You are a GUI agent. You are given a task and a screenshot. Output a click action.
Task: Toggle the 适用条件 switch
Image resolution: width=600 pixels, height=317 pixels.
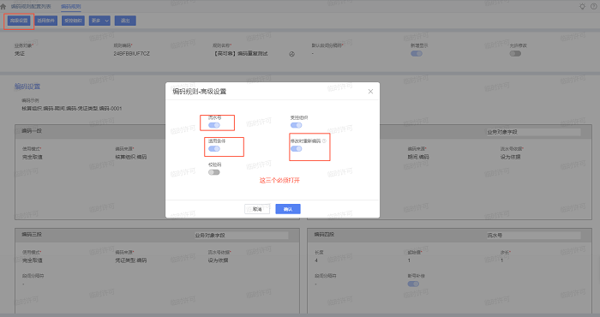click(214, 149)
